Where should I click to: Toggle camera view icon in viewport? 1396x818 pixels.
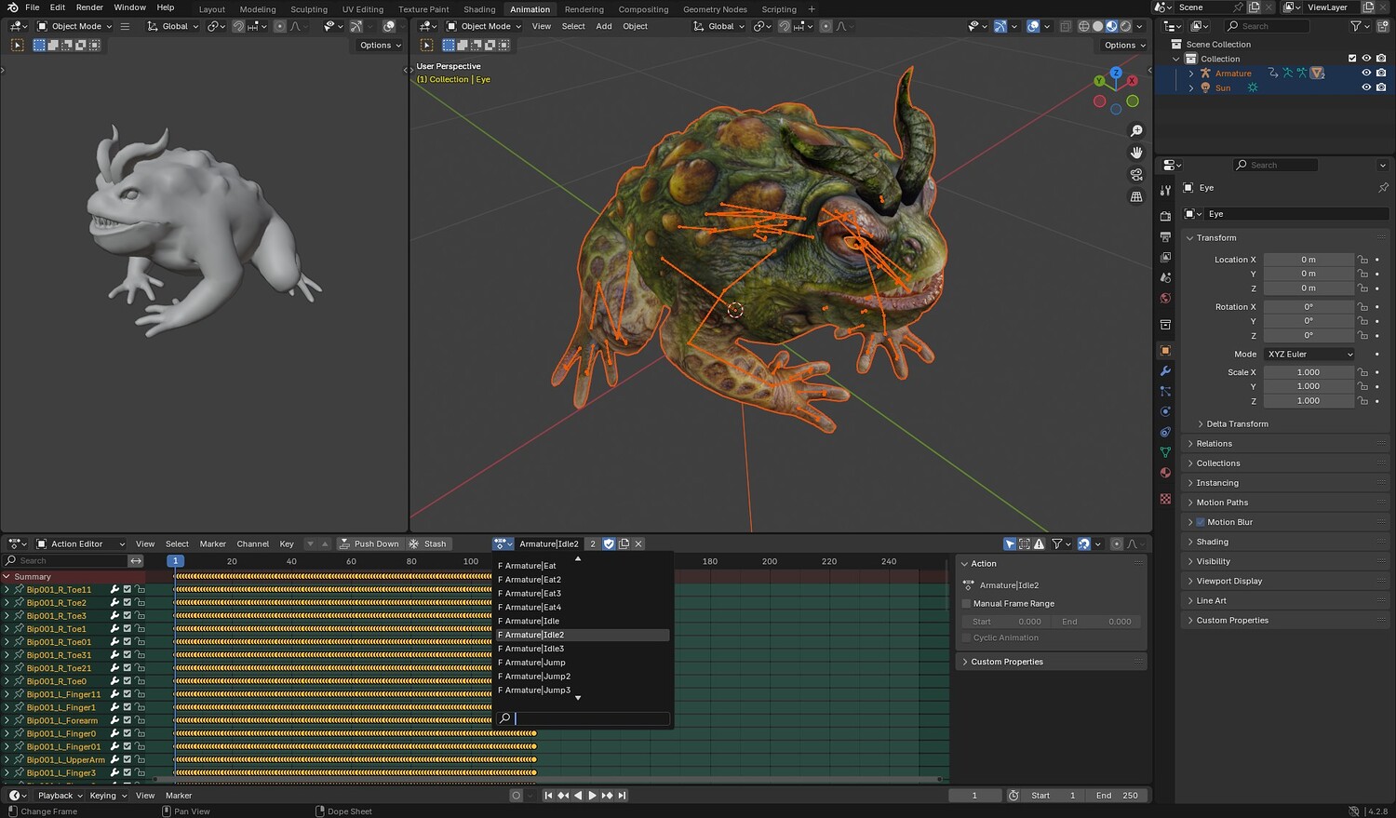1136,175
